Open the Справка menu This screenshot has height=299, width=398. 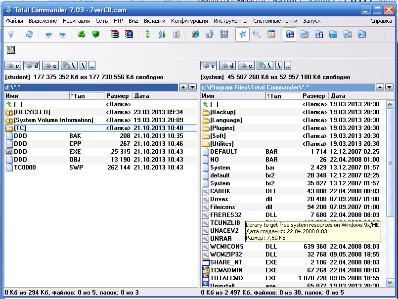tap(381, 21)
